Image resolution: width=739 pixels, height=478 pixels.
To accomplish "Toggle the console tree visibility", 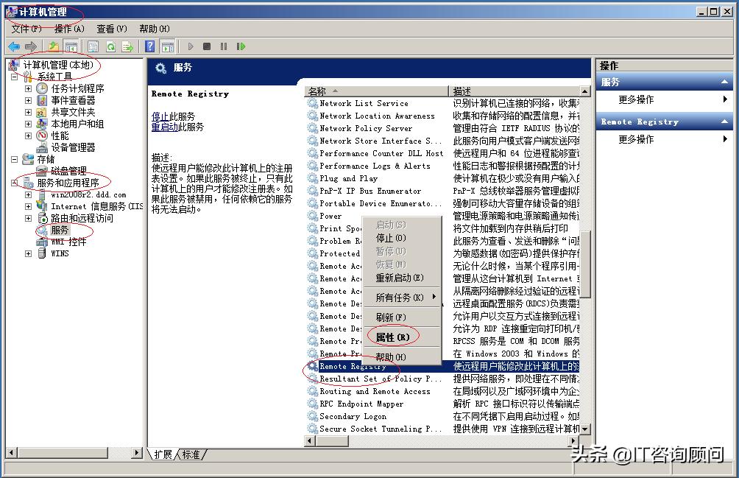I will tap(70, 46).
